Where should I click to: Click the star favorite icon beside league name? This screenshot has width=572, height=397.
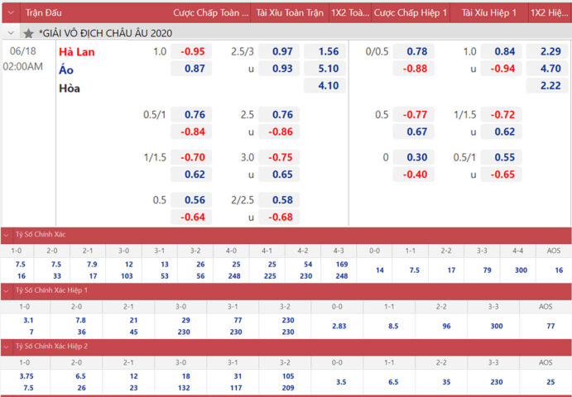pos(29,33)
